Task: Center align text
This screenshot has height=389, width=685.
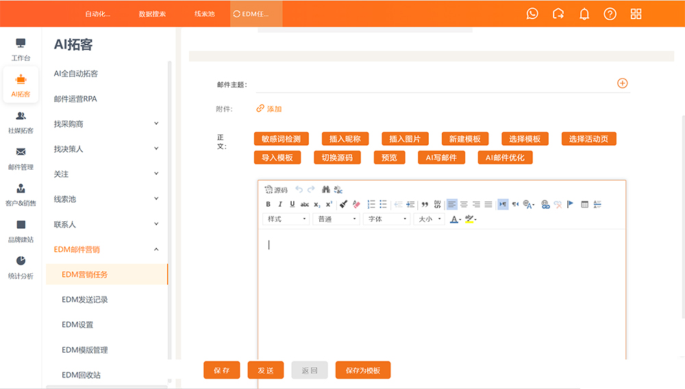Action: click(x=464, y=204)
